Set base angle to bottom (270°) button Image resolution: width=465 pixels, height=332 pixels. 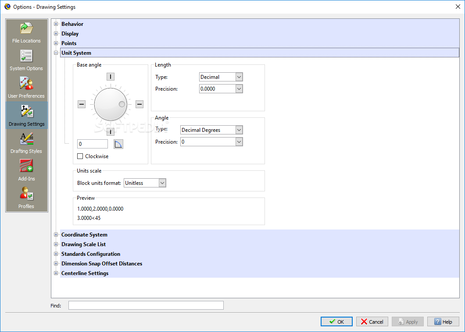[110, 132]
